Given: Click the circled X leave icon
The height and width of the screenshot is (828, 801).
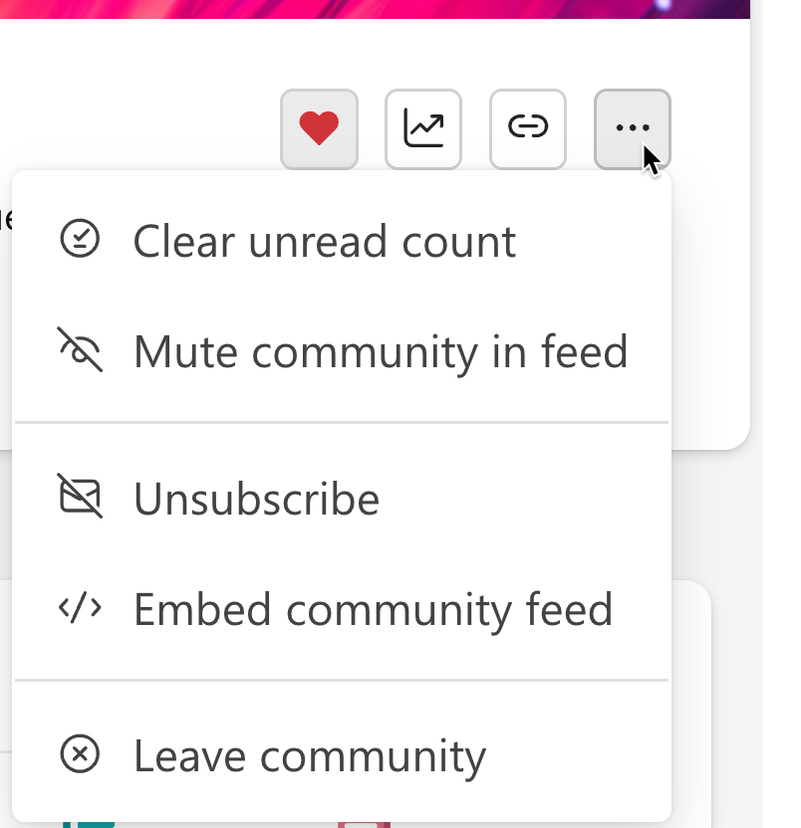Looking at the screenshot, I should coord(80,754).
